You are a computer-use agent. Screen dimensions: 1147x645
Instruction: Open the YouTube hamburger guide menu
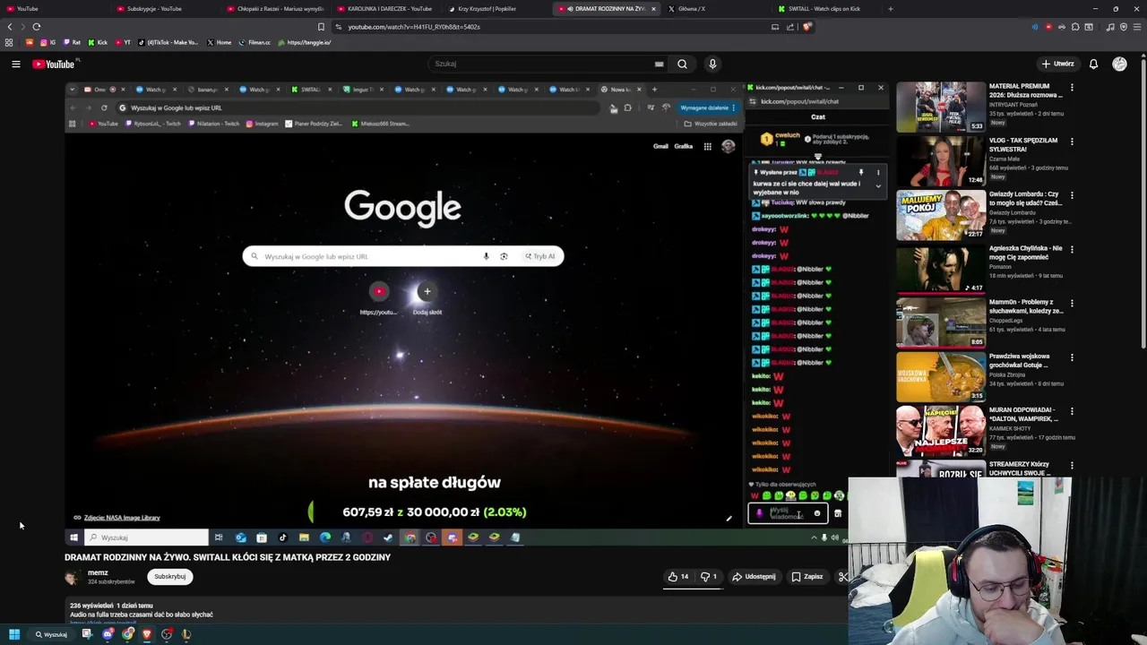click(x=15, y=64)
